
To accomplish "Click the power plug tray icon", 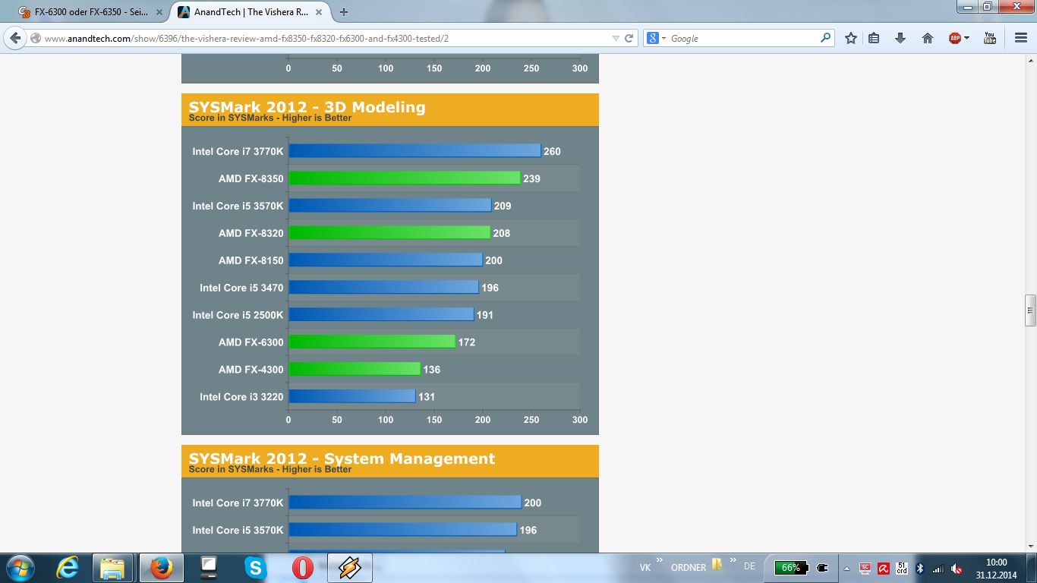I will click(822, 567).
